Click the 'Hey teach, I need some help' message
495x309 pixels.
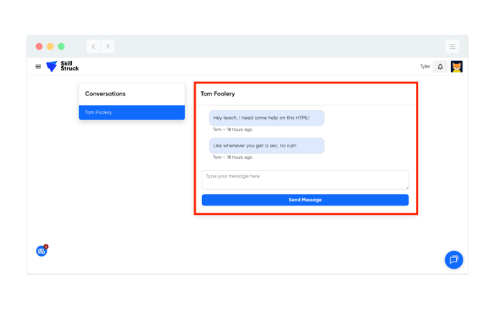(x=266, y=118)
